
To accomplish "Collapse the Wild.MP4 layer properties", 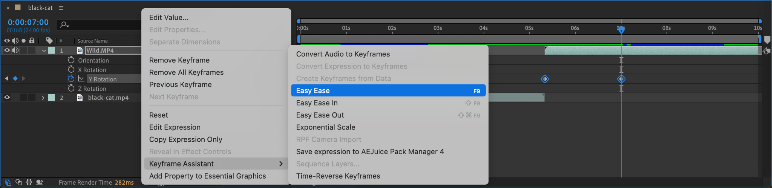I will (44, 50).
